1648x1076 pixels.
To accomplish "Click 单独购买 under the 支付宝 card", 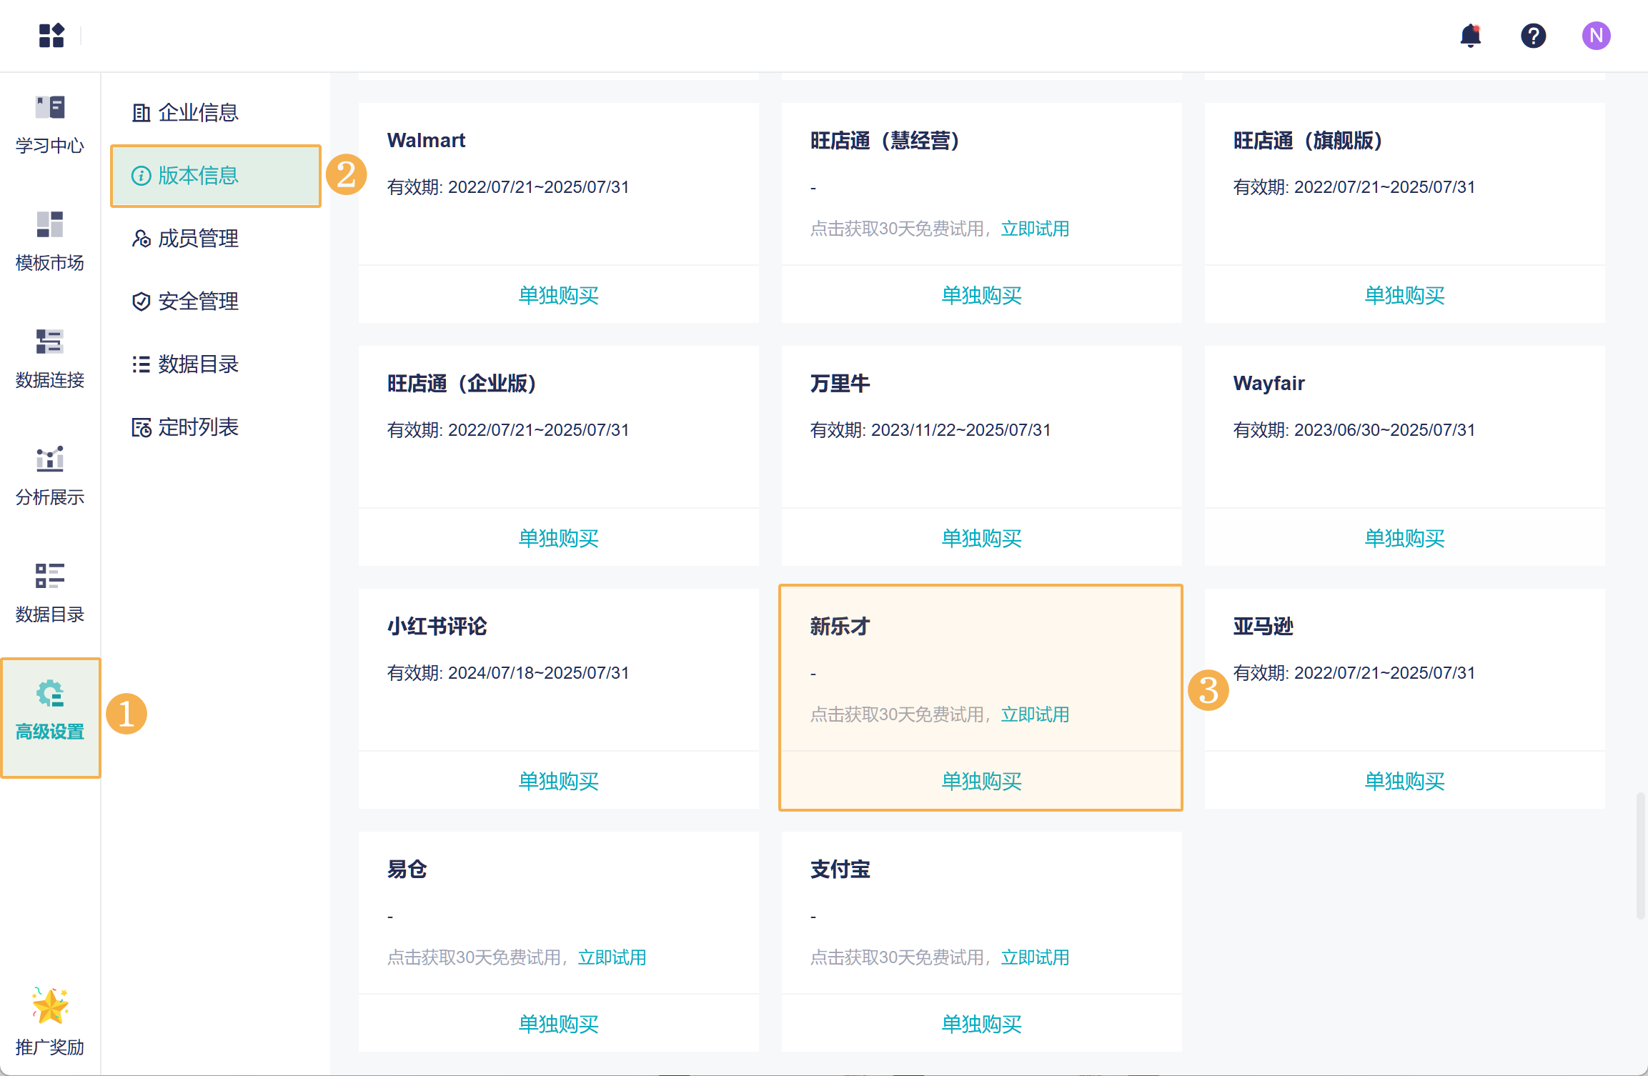I will coord(981,1024).
